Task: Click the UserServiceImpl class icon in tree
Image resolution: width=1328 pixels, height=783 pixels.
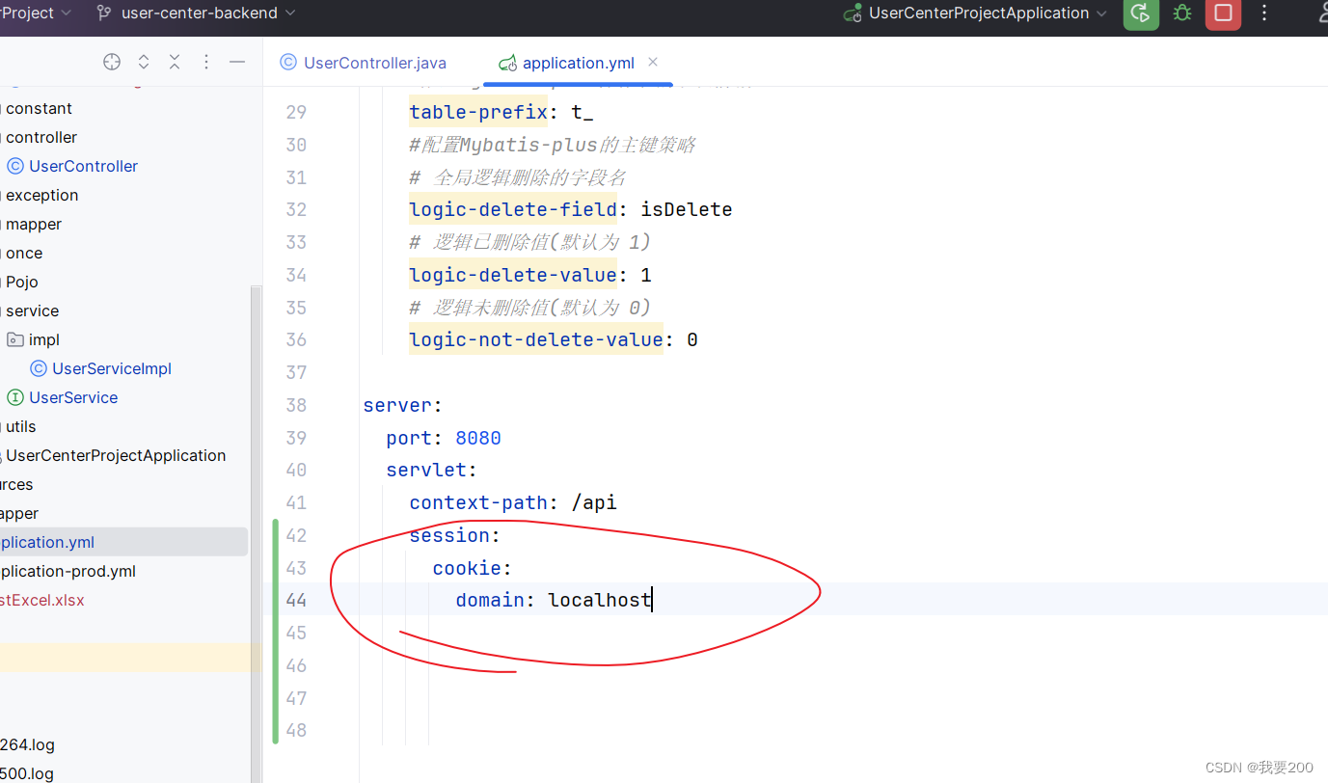Action: pyautogui.click(x=39, y=368)
